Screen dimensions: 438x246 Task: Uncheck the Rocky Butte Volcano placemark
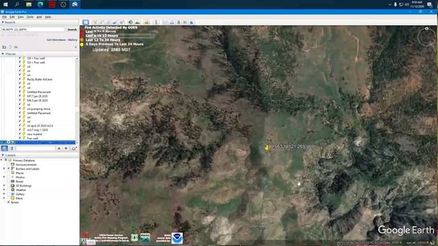coord(20,79)
